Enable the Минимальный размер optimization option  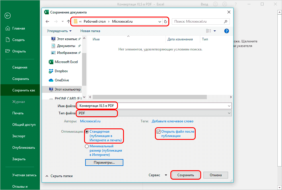tap(87, 146)
